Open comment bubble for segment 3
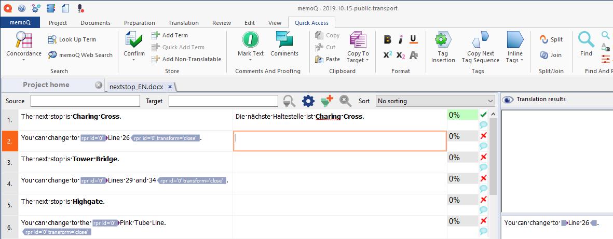This screenshot has height=239, width=613. click(483, 167)
